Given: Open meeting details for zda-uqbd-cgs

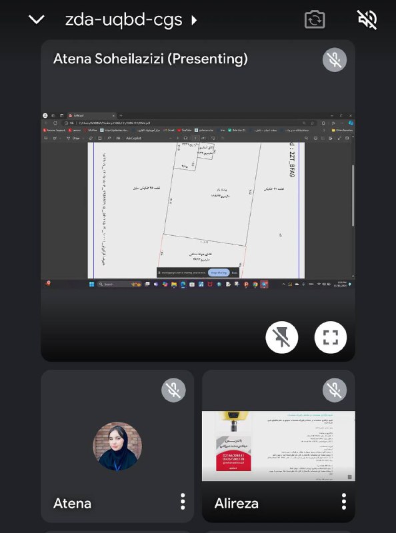Looking at the screenshot, I should pos(131,20).
